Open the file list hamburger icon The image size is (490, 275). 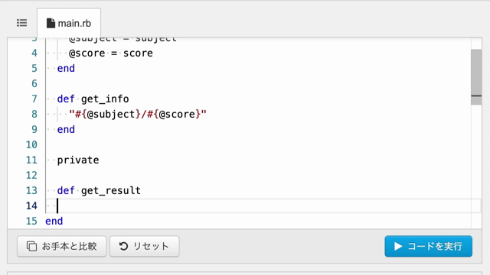22,23
